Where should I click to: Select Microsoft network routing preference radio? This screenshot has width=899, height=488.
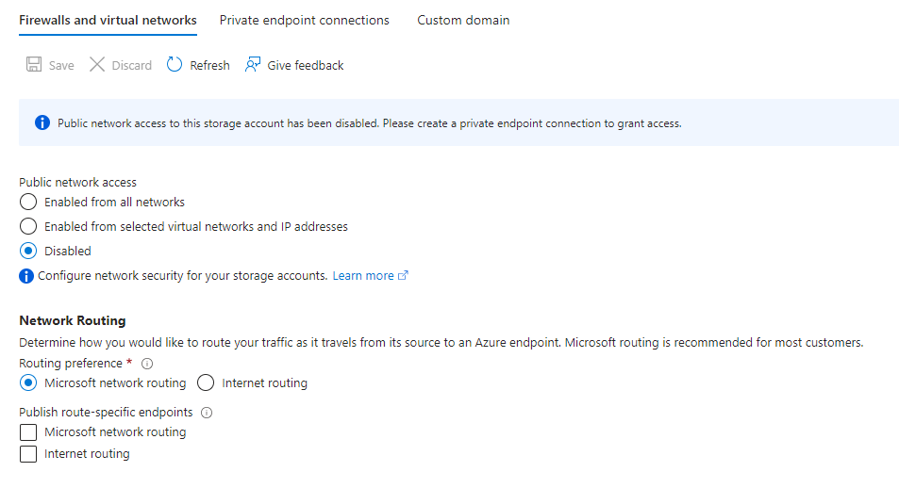[x=28, y=382]
